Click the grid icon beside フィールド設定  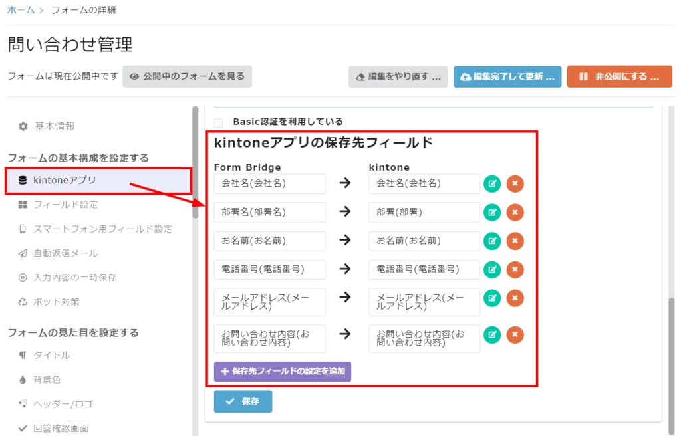click(x=23, y=204)
